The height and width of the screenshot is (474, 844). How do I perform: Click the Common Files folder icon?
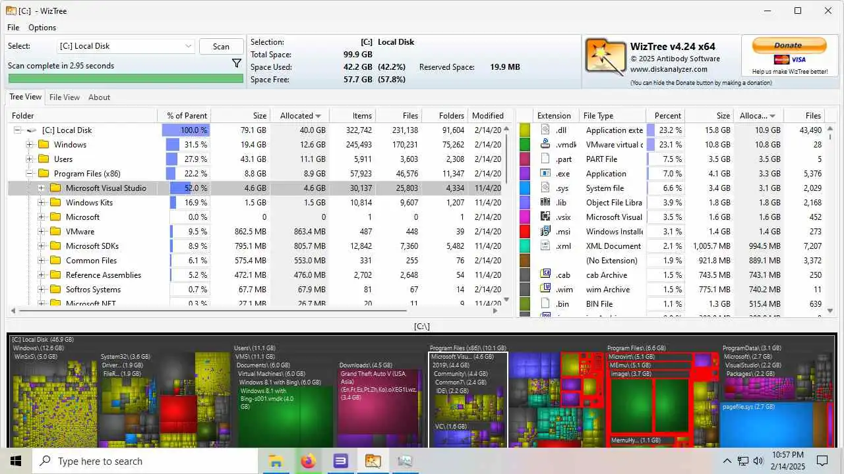pyautogui.click(x=56, y=261)
